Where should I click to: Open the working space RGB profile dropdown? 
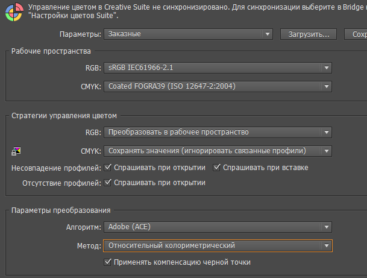click(218, 68)
